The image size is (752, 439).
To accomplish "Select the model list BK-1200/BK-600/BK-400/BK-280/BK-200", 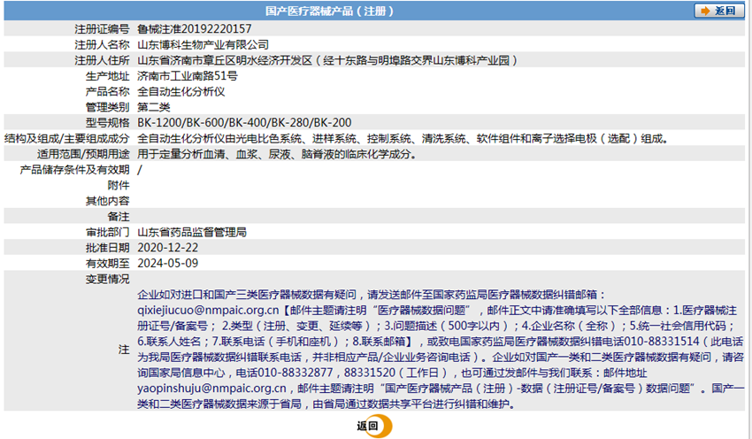I will click(244, 123).
